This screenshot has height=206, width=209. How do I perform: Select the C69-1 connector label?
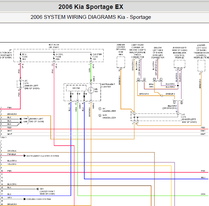tap(3, 137)
